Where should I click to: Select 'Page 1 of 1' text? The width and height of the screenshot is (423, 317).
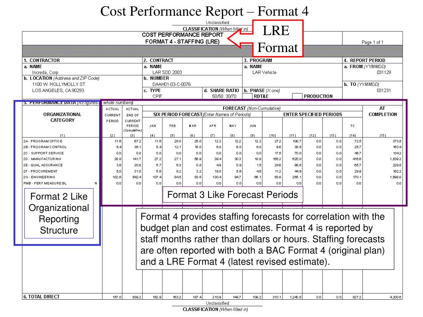point(372,43)
